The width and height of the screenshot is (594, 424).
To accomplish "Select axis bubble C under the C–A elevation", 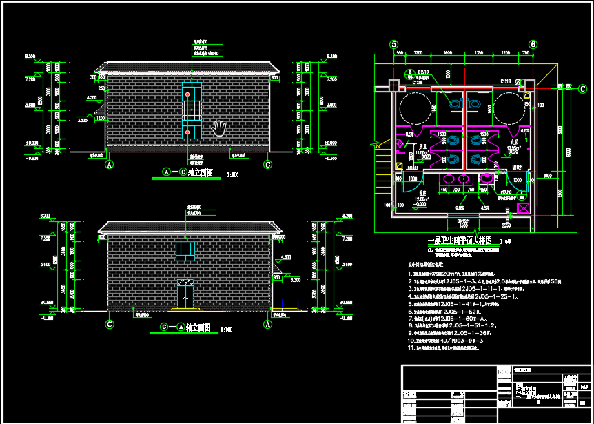I will [109, 325].
